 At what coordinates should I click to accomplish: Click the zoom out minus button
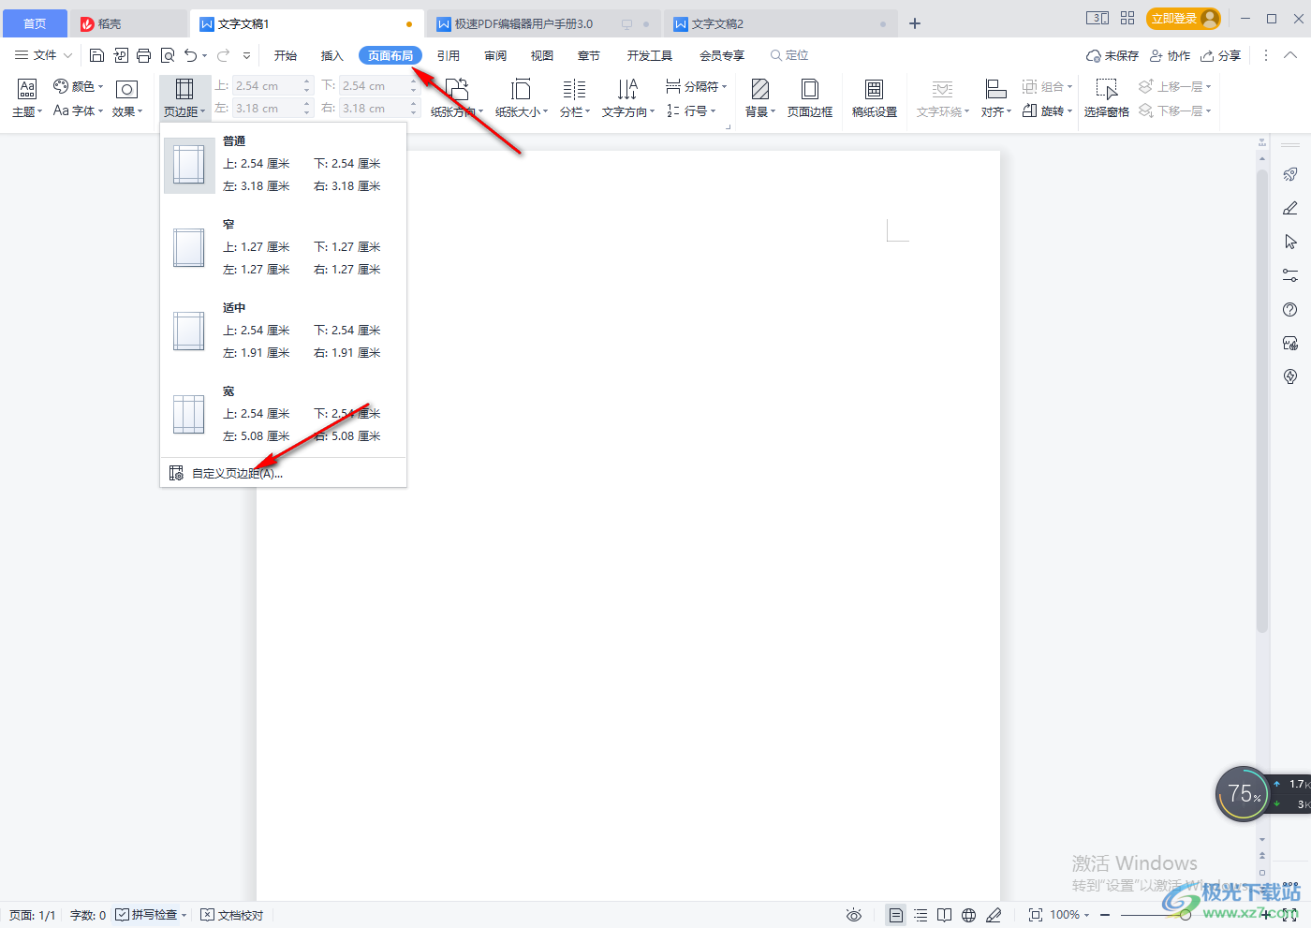1105,915
